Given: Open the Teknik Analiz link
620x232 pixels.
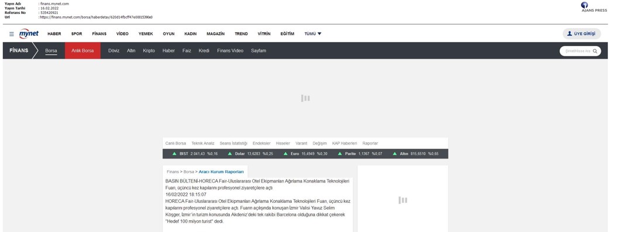Looking at the screenshot, I should click(x=203, y=143).
